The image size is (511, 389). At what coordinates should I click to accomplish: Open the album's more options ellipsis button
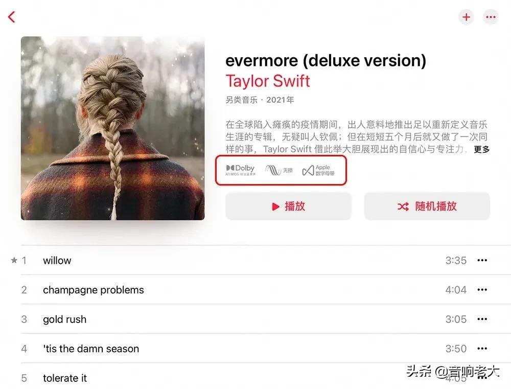491,17
